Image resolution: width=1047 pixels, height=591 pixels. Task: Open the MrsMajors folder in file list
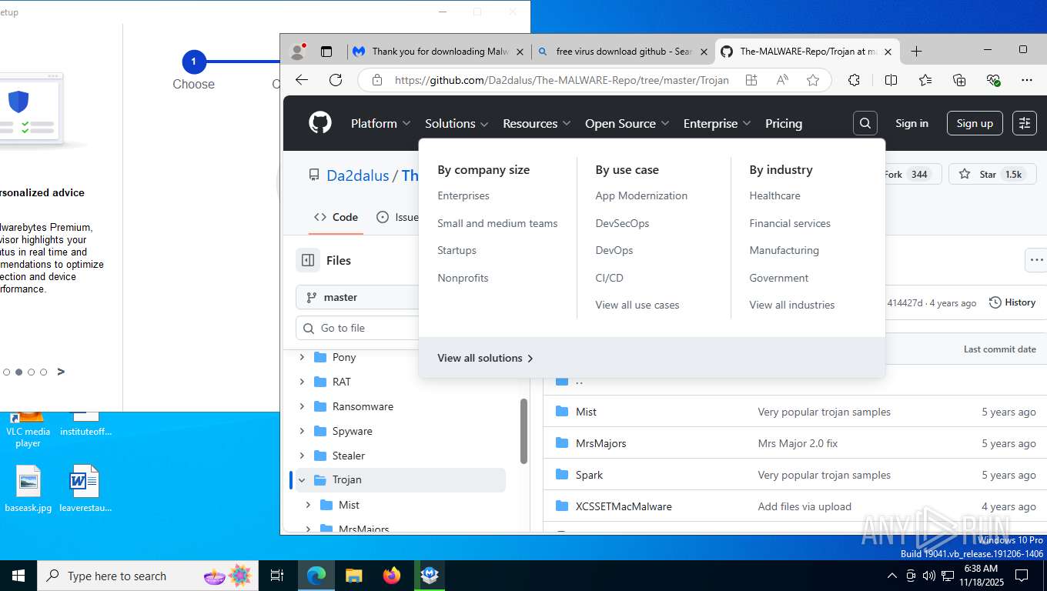[x=601, y=443]
